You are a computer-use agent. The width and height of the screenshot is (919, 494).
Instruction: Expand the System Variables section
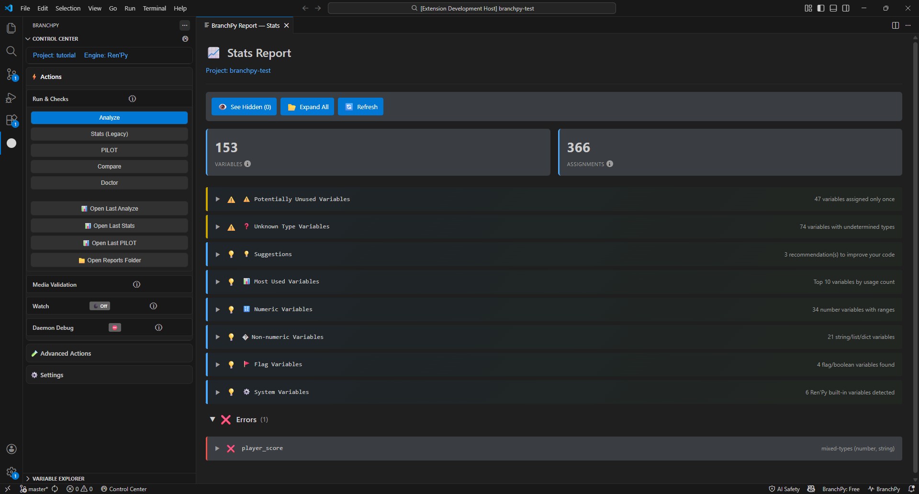click(x=554, y=392)
